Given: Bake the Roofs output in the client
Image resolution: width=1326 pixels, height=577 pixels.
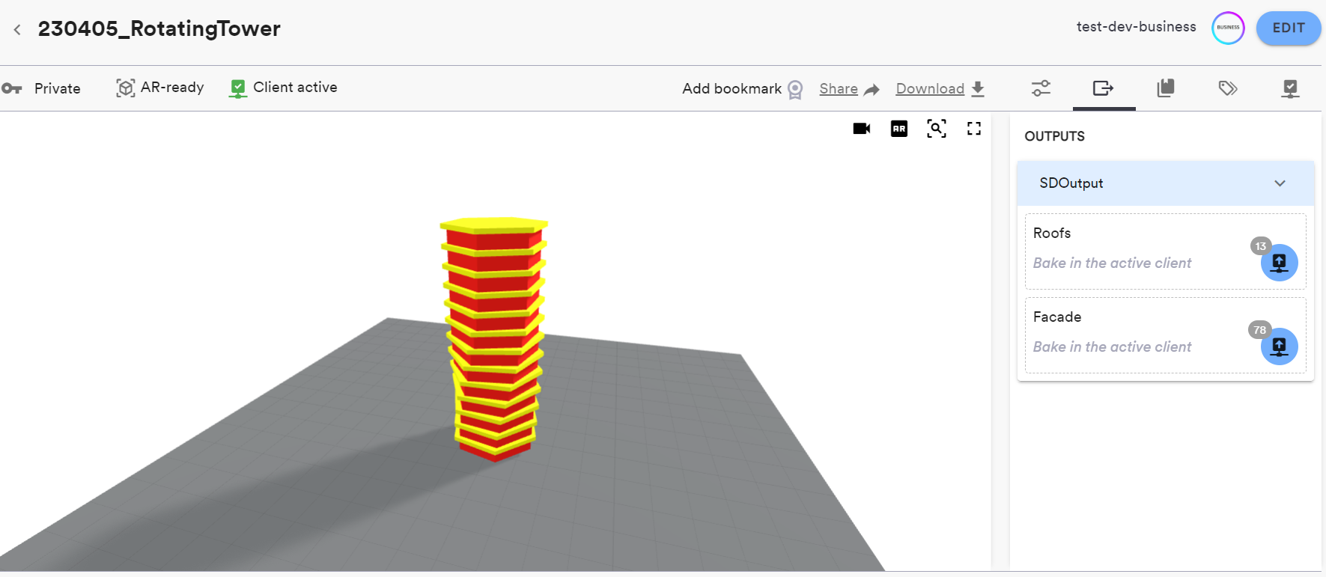Looking at the screenshot, I should click(x=1279, y=263).
